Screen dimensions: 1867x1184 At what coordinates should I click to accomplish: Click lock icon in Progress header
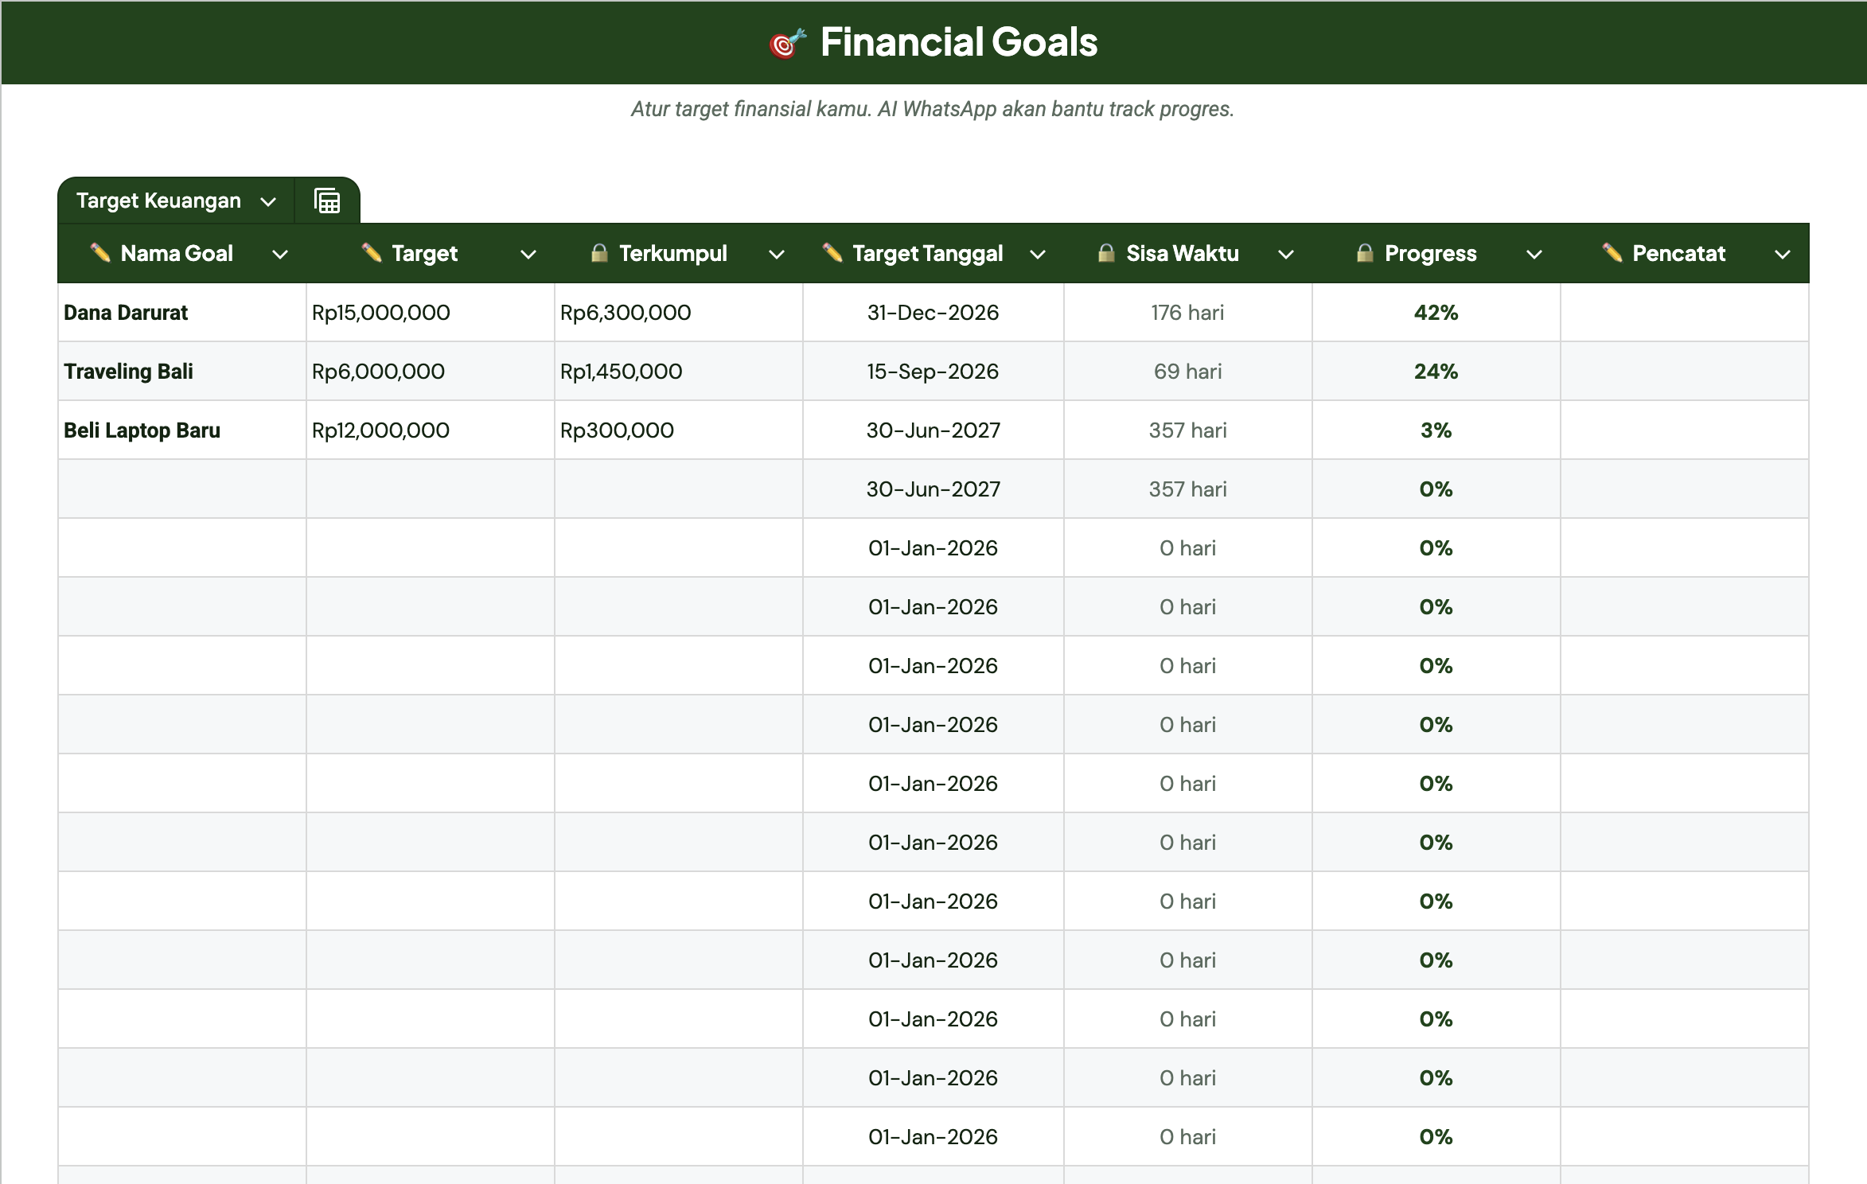(x=1365, y=253)
